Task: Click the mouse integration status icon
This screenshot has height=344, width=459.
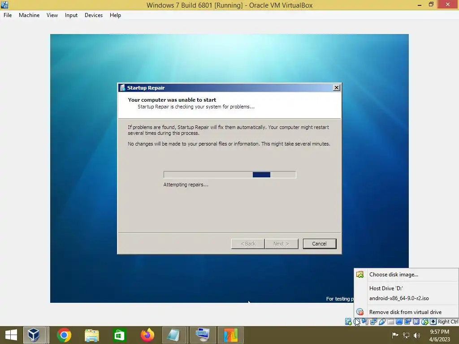Action: [425, 322]
